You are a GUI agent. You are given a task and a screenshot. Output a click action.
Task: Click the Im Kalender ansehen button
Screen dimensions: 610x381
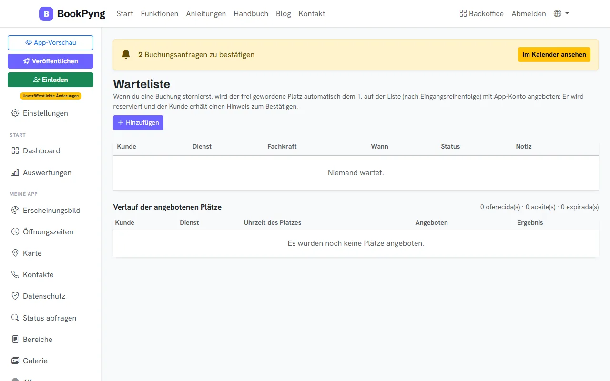tap(554, 54)
